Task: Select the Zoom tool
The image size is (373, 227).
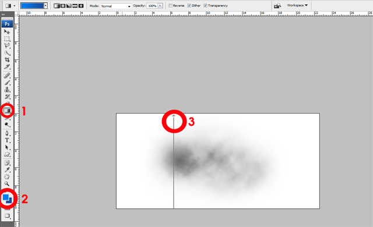Action: 6,183
